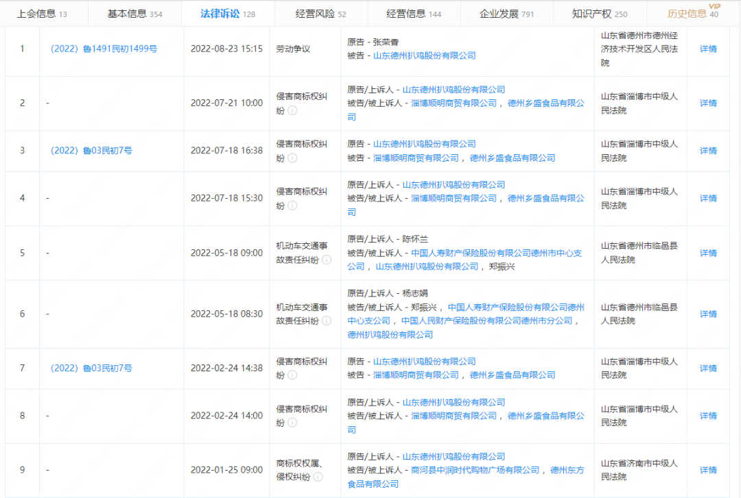The height and width of the screenshot is (498, 741).
Task: Open the 基本信息 tab
Action: point(127,13)
